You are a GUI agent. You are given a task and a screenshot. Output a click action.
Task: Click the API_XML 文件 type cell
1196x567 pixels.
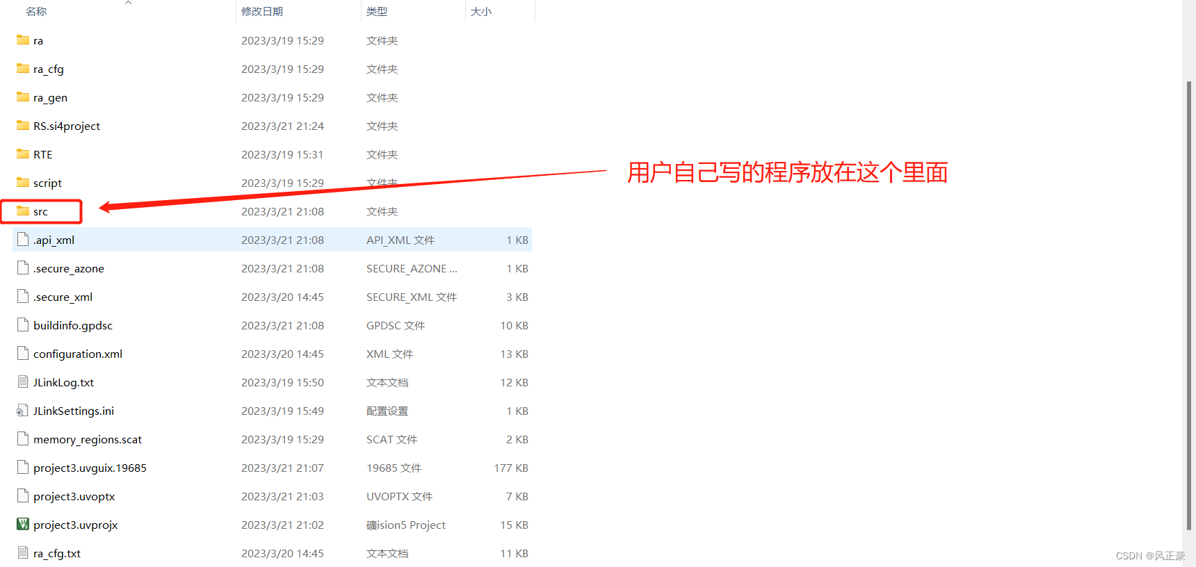coord(401,240)
